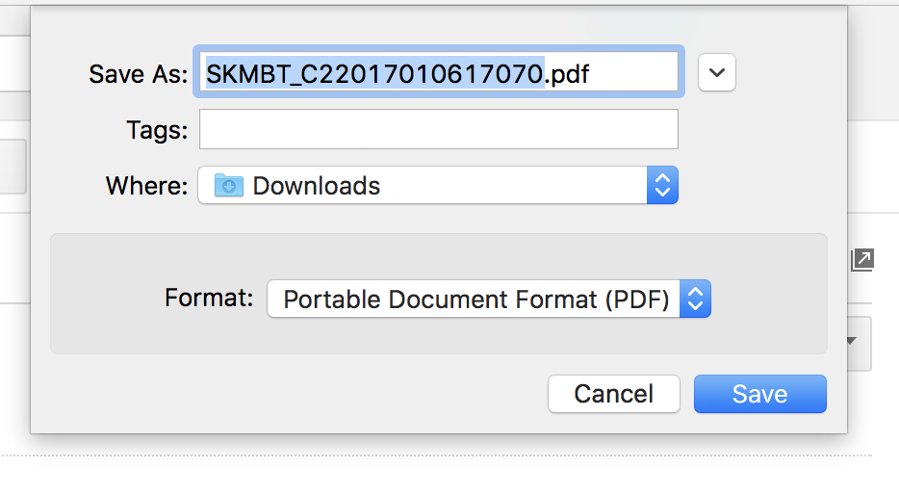Image resolution: width=899 pixels, height=495 pixels.
Task: Open the Portable Document Format (PDF) dropdown
Action: tap(488, 300)
